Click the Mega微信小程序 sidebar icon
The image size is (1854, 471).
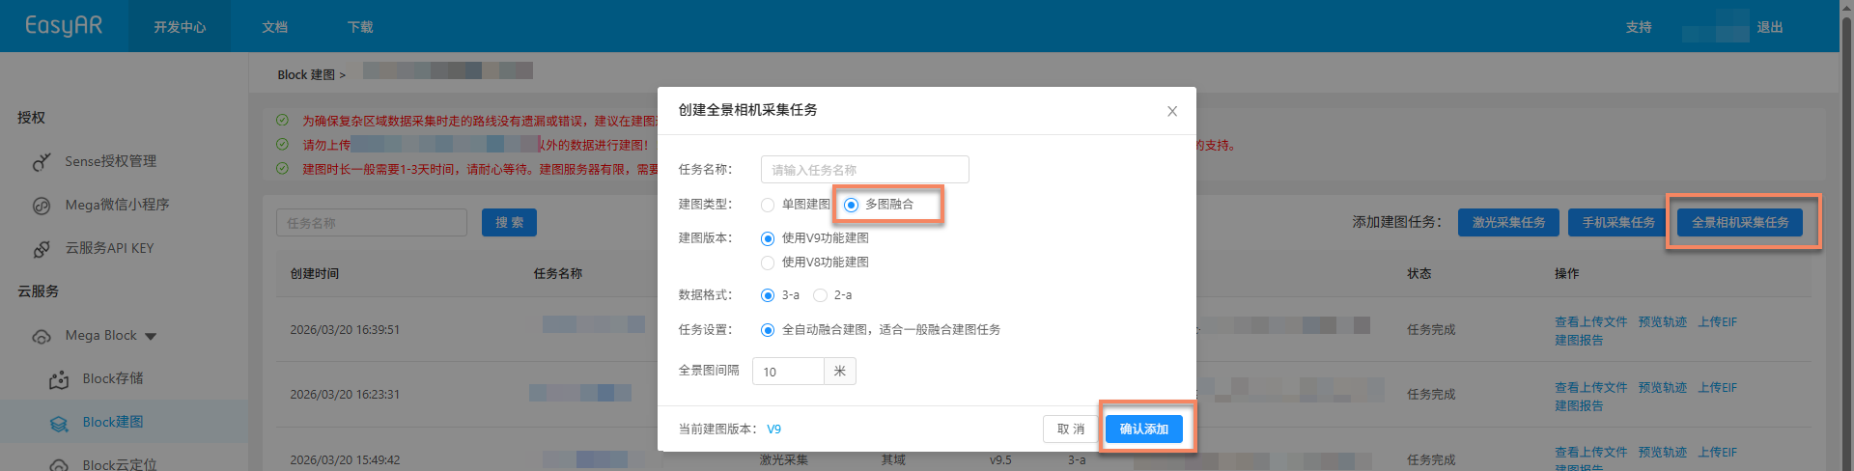pyautogui.click(x=42, y=206)
